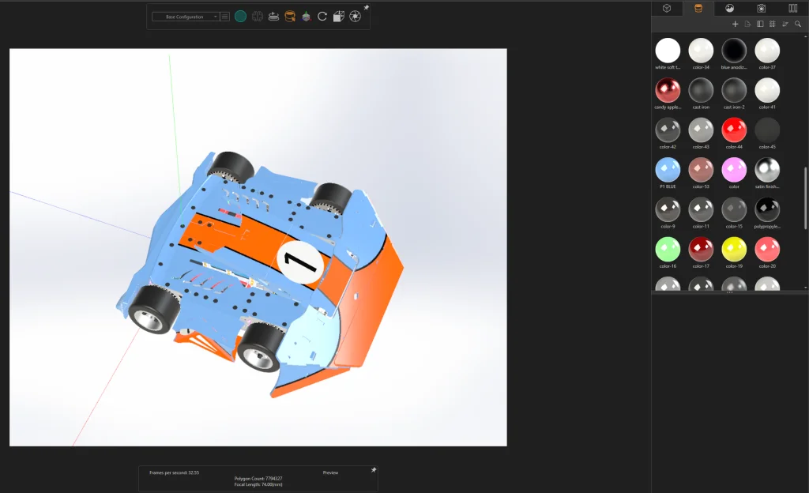Screen dimensions: 809x493
Task: Toggle the pin on the top toolbar
Action: (x=366, y=8)
